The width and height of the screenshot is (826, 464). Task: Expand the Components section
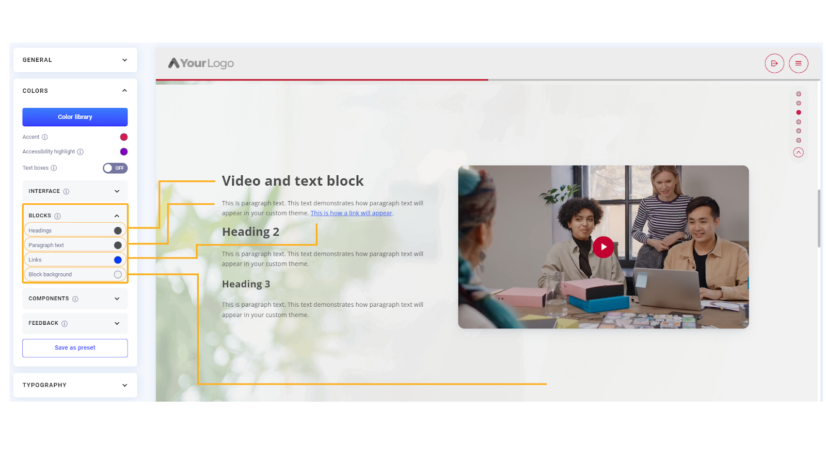[x=117, y=299]
